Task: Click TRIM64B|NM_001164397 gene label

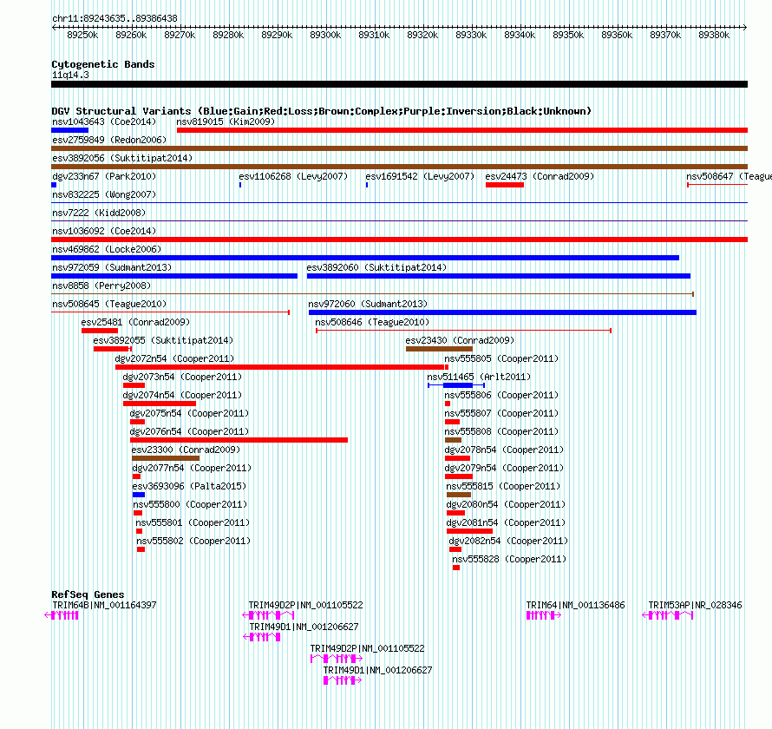Action: tap(104, 605)
